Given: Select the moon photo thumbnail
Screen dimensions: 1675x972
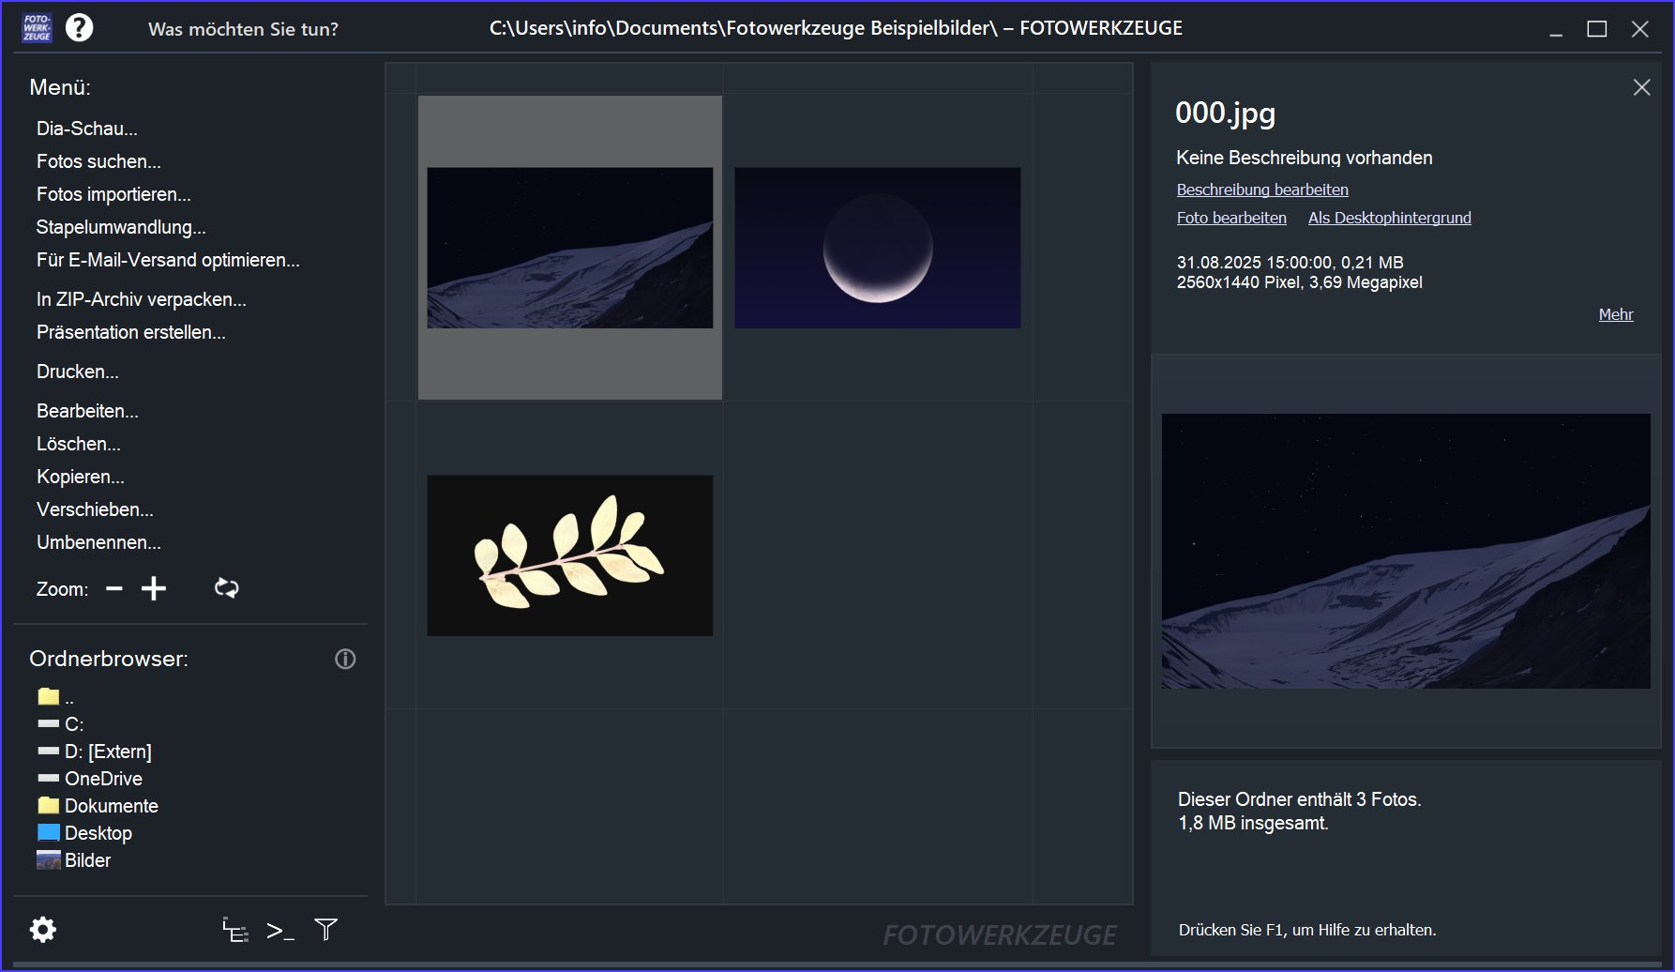Looking at the screenshot, I should pyautogui.click(x=877, y=248).
